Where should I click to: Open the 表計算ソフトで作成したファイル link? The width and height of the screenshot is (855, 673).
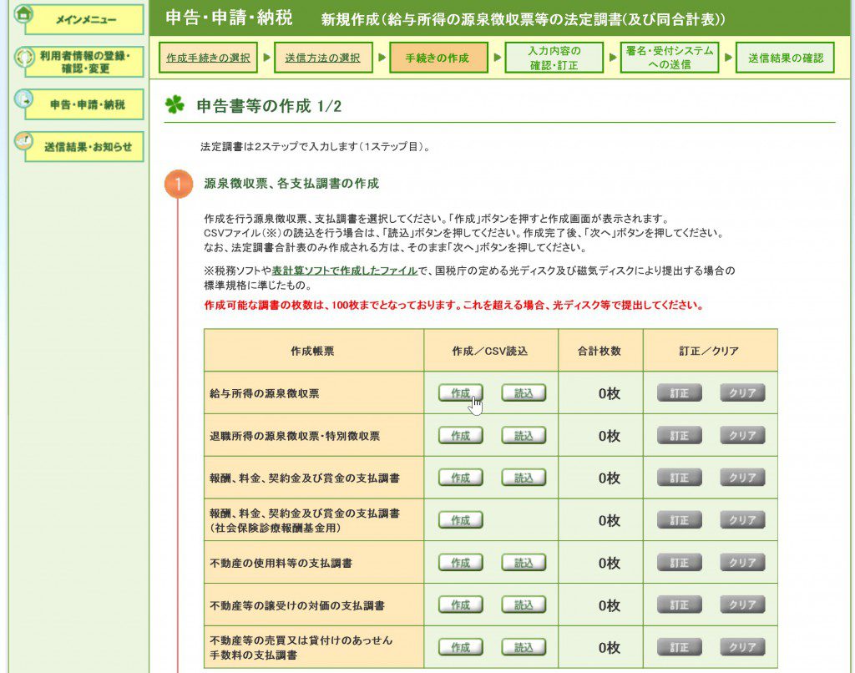(344, 271)
